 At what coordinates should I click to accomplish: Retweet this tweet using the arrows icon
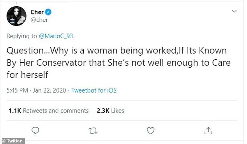pos(93,131)
